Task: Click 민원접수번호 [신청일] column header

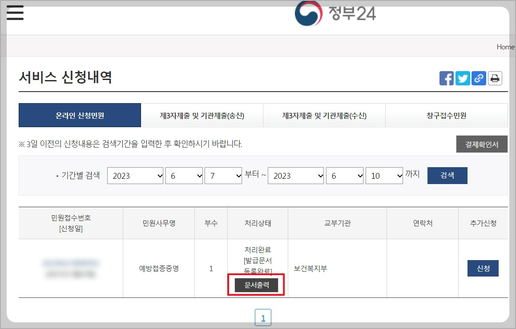Action: [71, 223]
